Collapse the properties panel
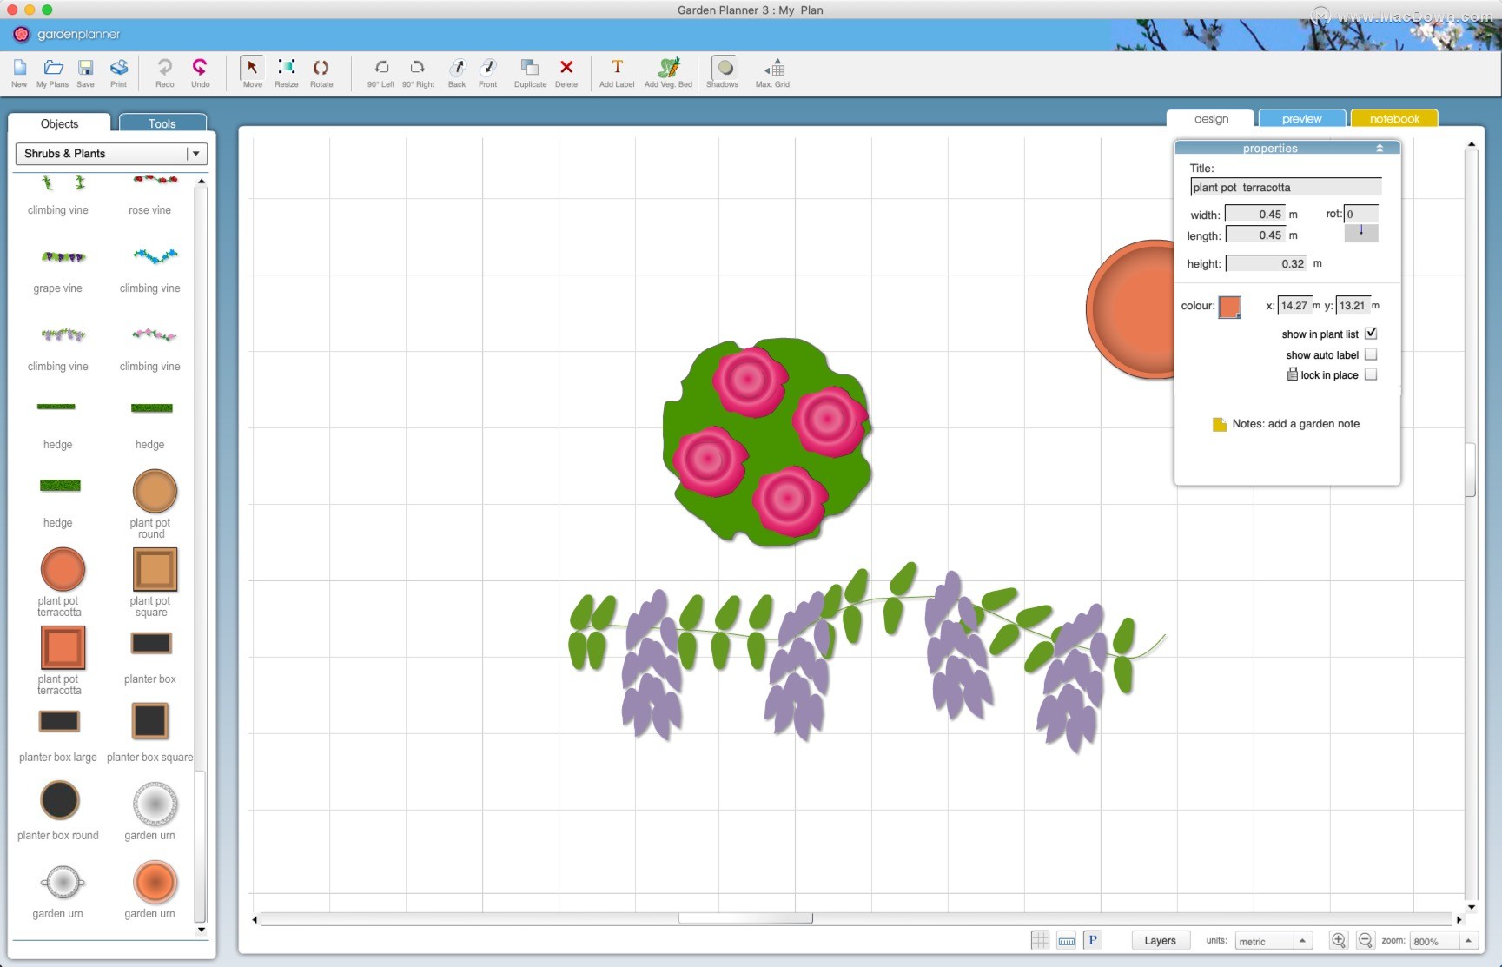Viewport: 1502px width, 967px height. [x=1380, y=148]
